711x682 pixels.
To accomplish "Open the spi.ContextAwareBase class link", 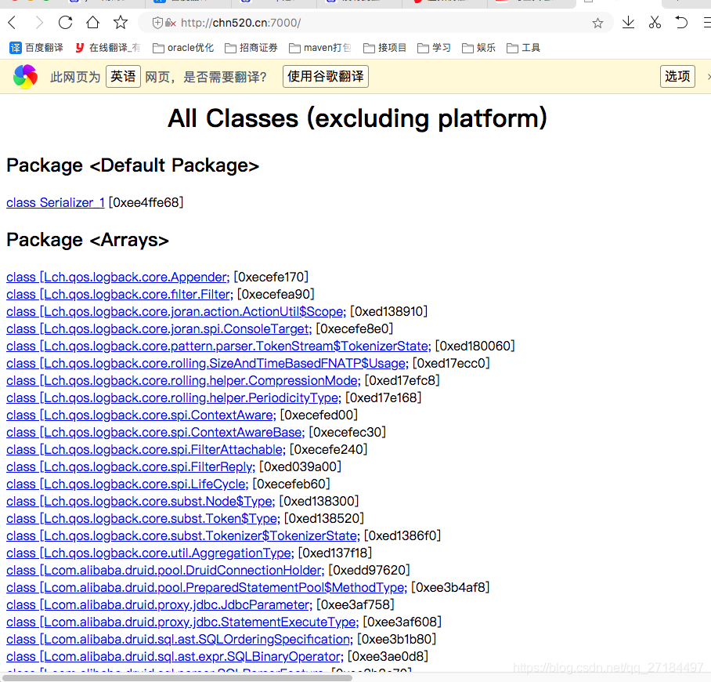I will 156,432.
